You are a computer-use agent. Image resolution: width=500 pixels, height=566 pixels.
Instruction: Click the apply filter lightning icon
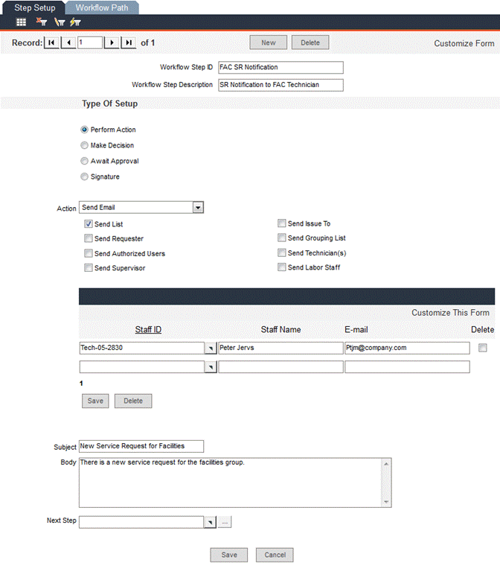pos(75,22)
